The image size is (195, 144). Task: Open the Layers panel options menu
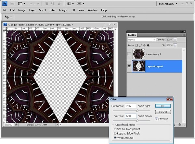(184, 35)
